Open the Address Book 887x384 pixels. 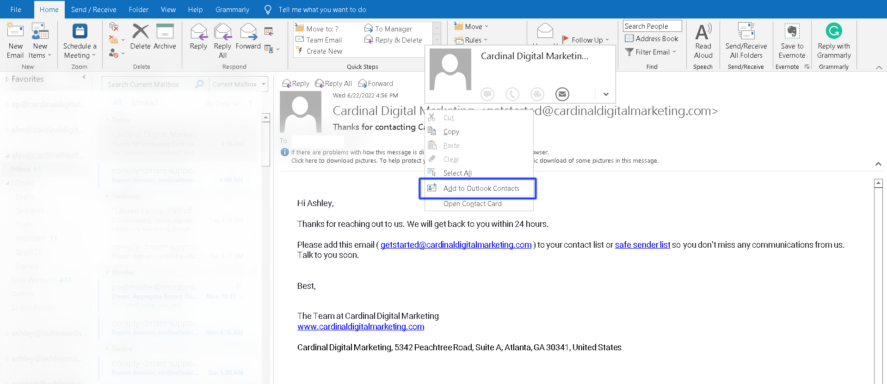[x=652, y=38]
